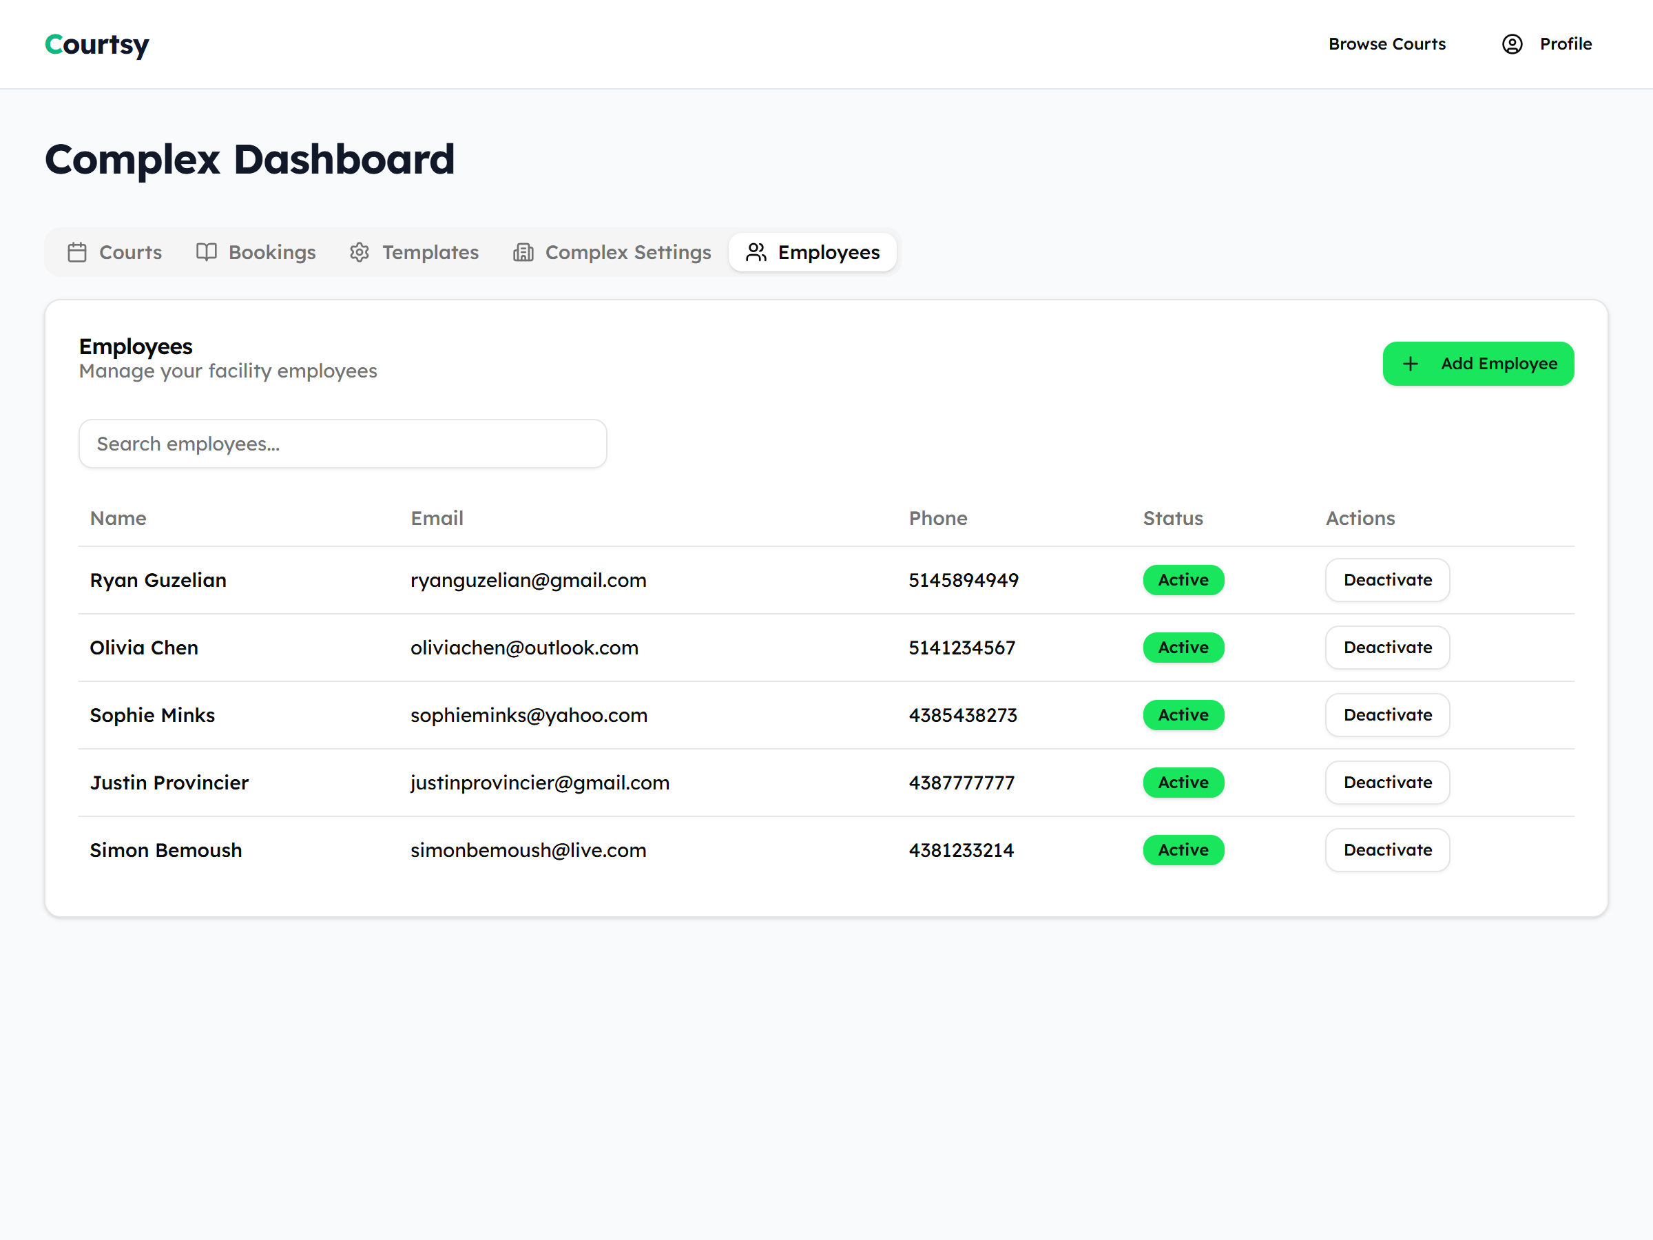
Task: Switch to the Complex Settings tab
Action: click(612, 253)
